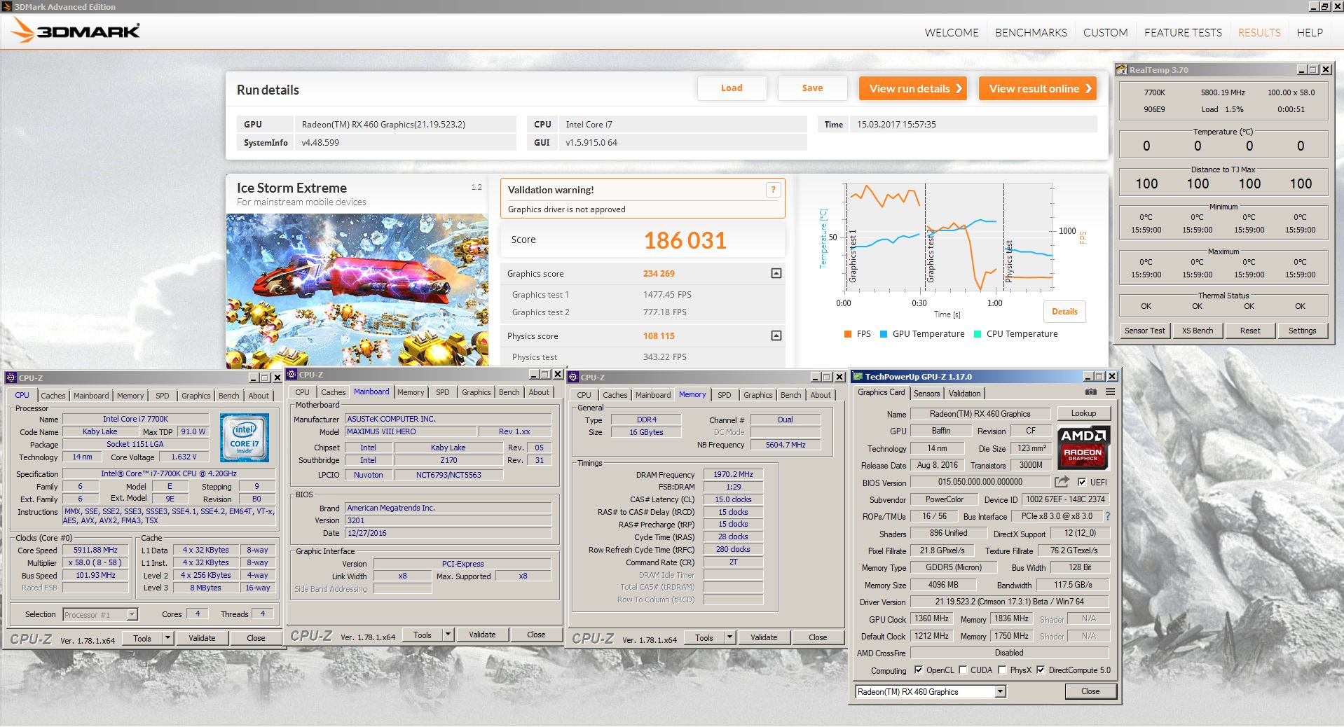Open the BENCHMARKS menu in 3DMark
This screenshot has height=727, width=1344.
[1031, 32]
